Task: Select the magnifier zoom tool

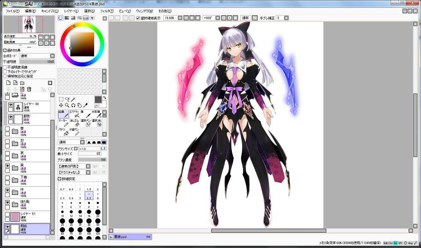Action: click(x=67, y=105)
